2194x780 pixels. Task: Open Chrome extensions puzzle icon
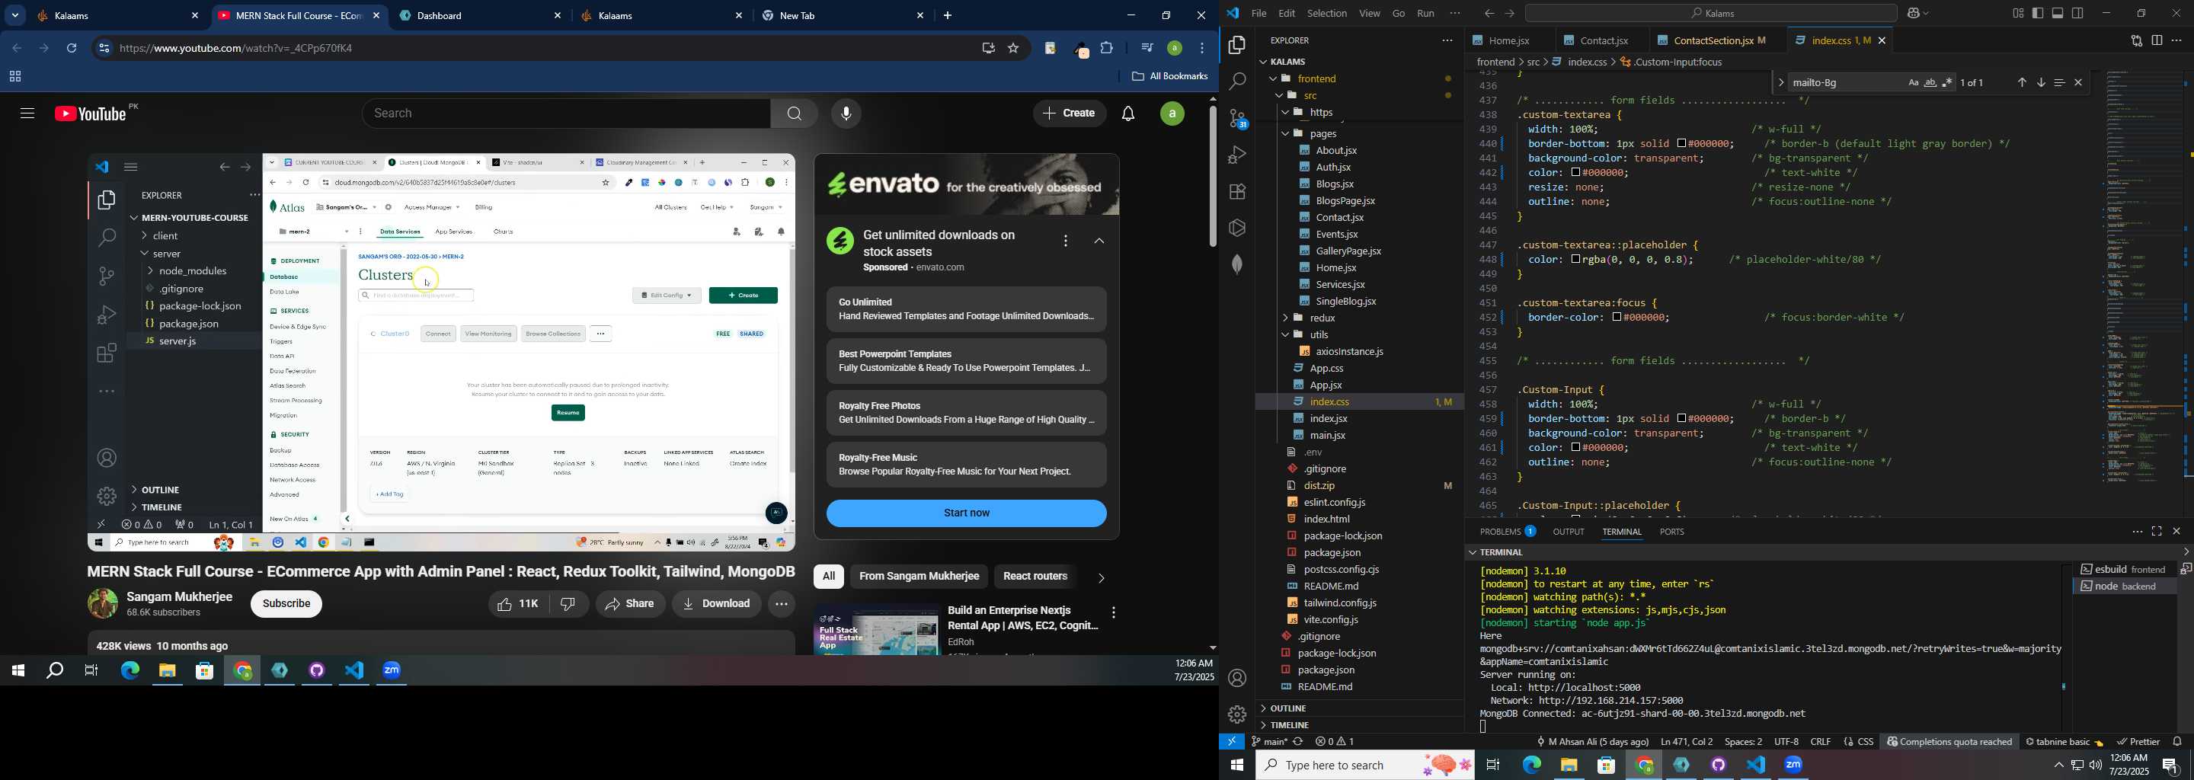1107,49
